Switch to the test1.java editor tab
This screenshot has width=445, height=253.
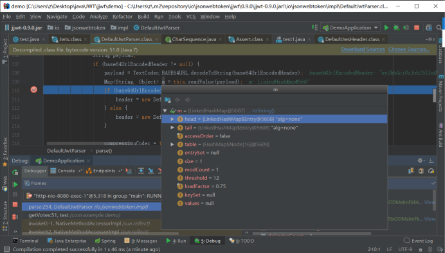[x=293, y=39]
